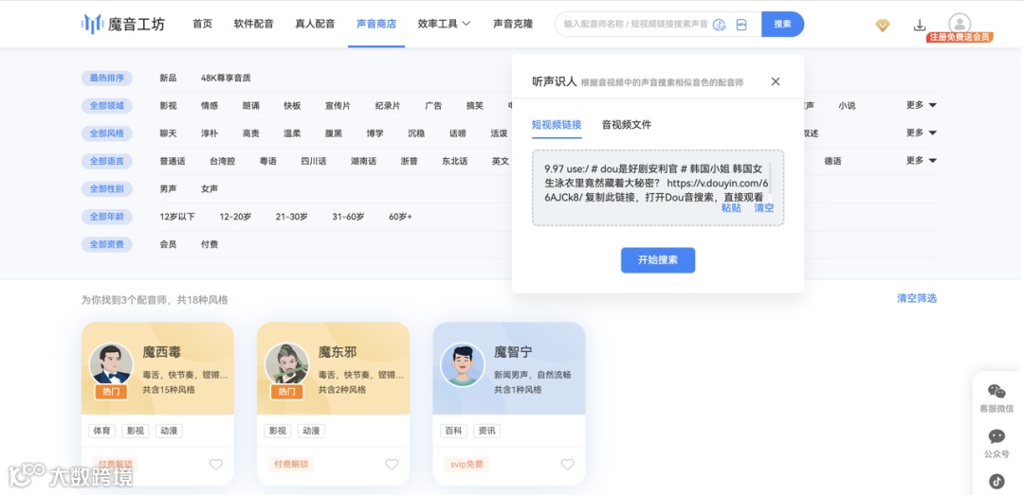Filter by 男声 gender
The image size is (1024, 495).
[x=168, y=189]
